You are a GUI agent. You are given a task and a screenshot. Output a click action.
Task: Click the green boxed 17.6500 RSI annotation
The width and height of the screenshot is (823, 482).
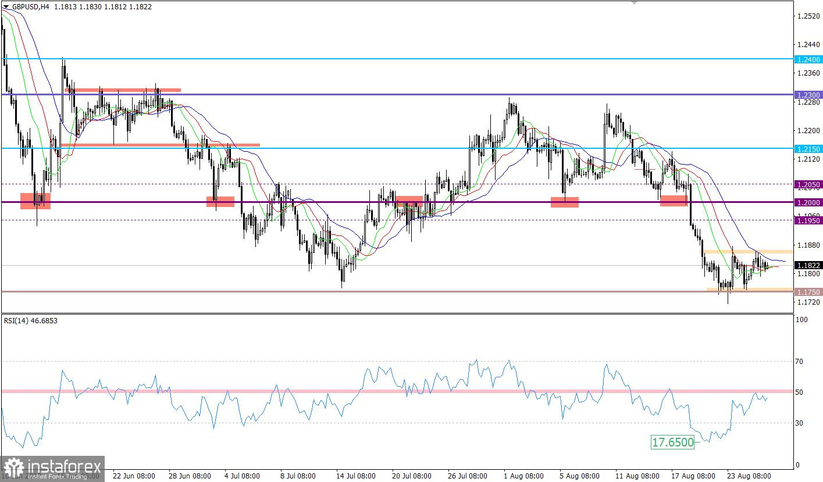click(673, 442)
